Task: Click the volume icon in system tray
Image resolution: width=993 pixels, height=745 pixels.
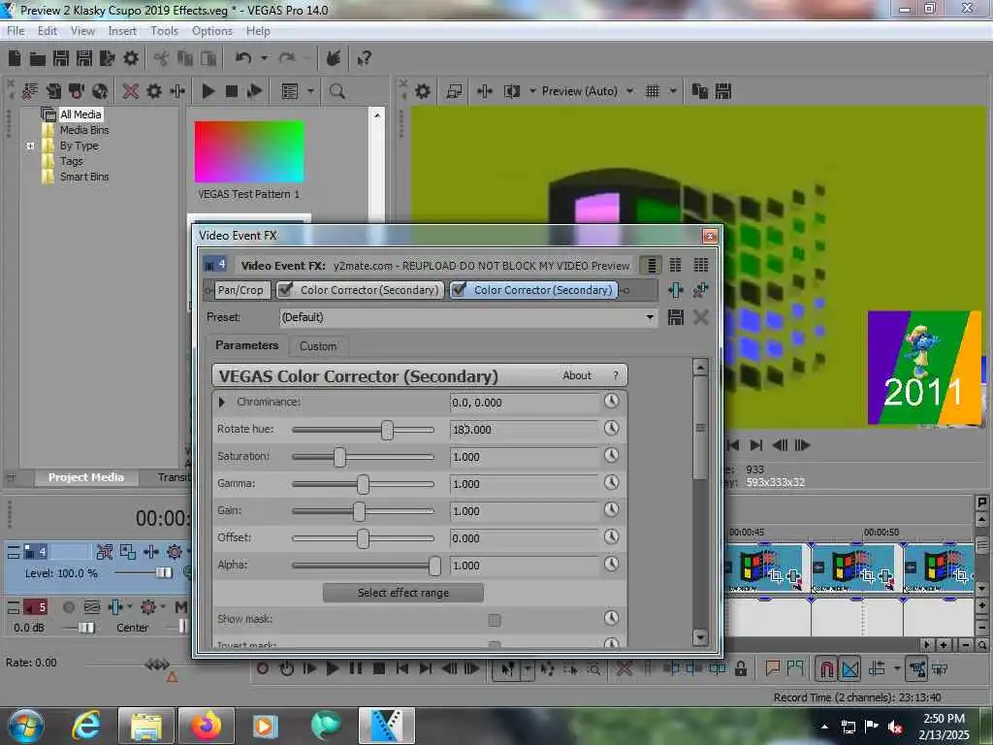Action: coord(895,727)
